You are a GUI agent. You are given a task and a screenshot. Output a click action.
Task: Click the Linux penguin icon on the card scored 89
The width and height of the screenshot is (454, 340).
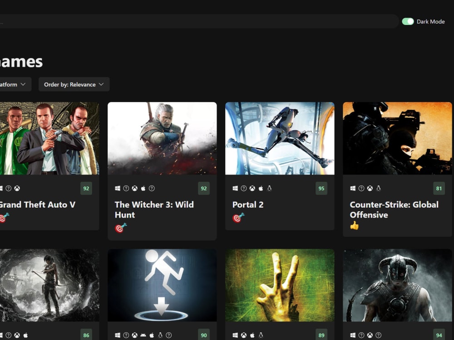tap(261, 335)
